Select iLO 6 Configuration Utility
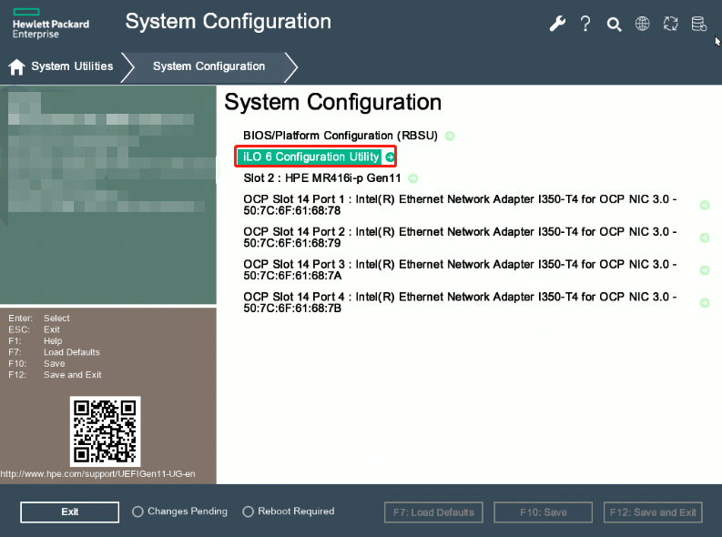Viewport: 722px width, 537px height. (310, 157)
